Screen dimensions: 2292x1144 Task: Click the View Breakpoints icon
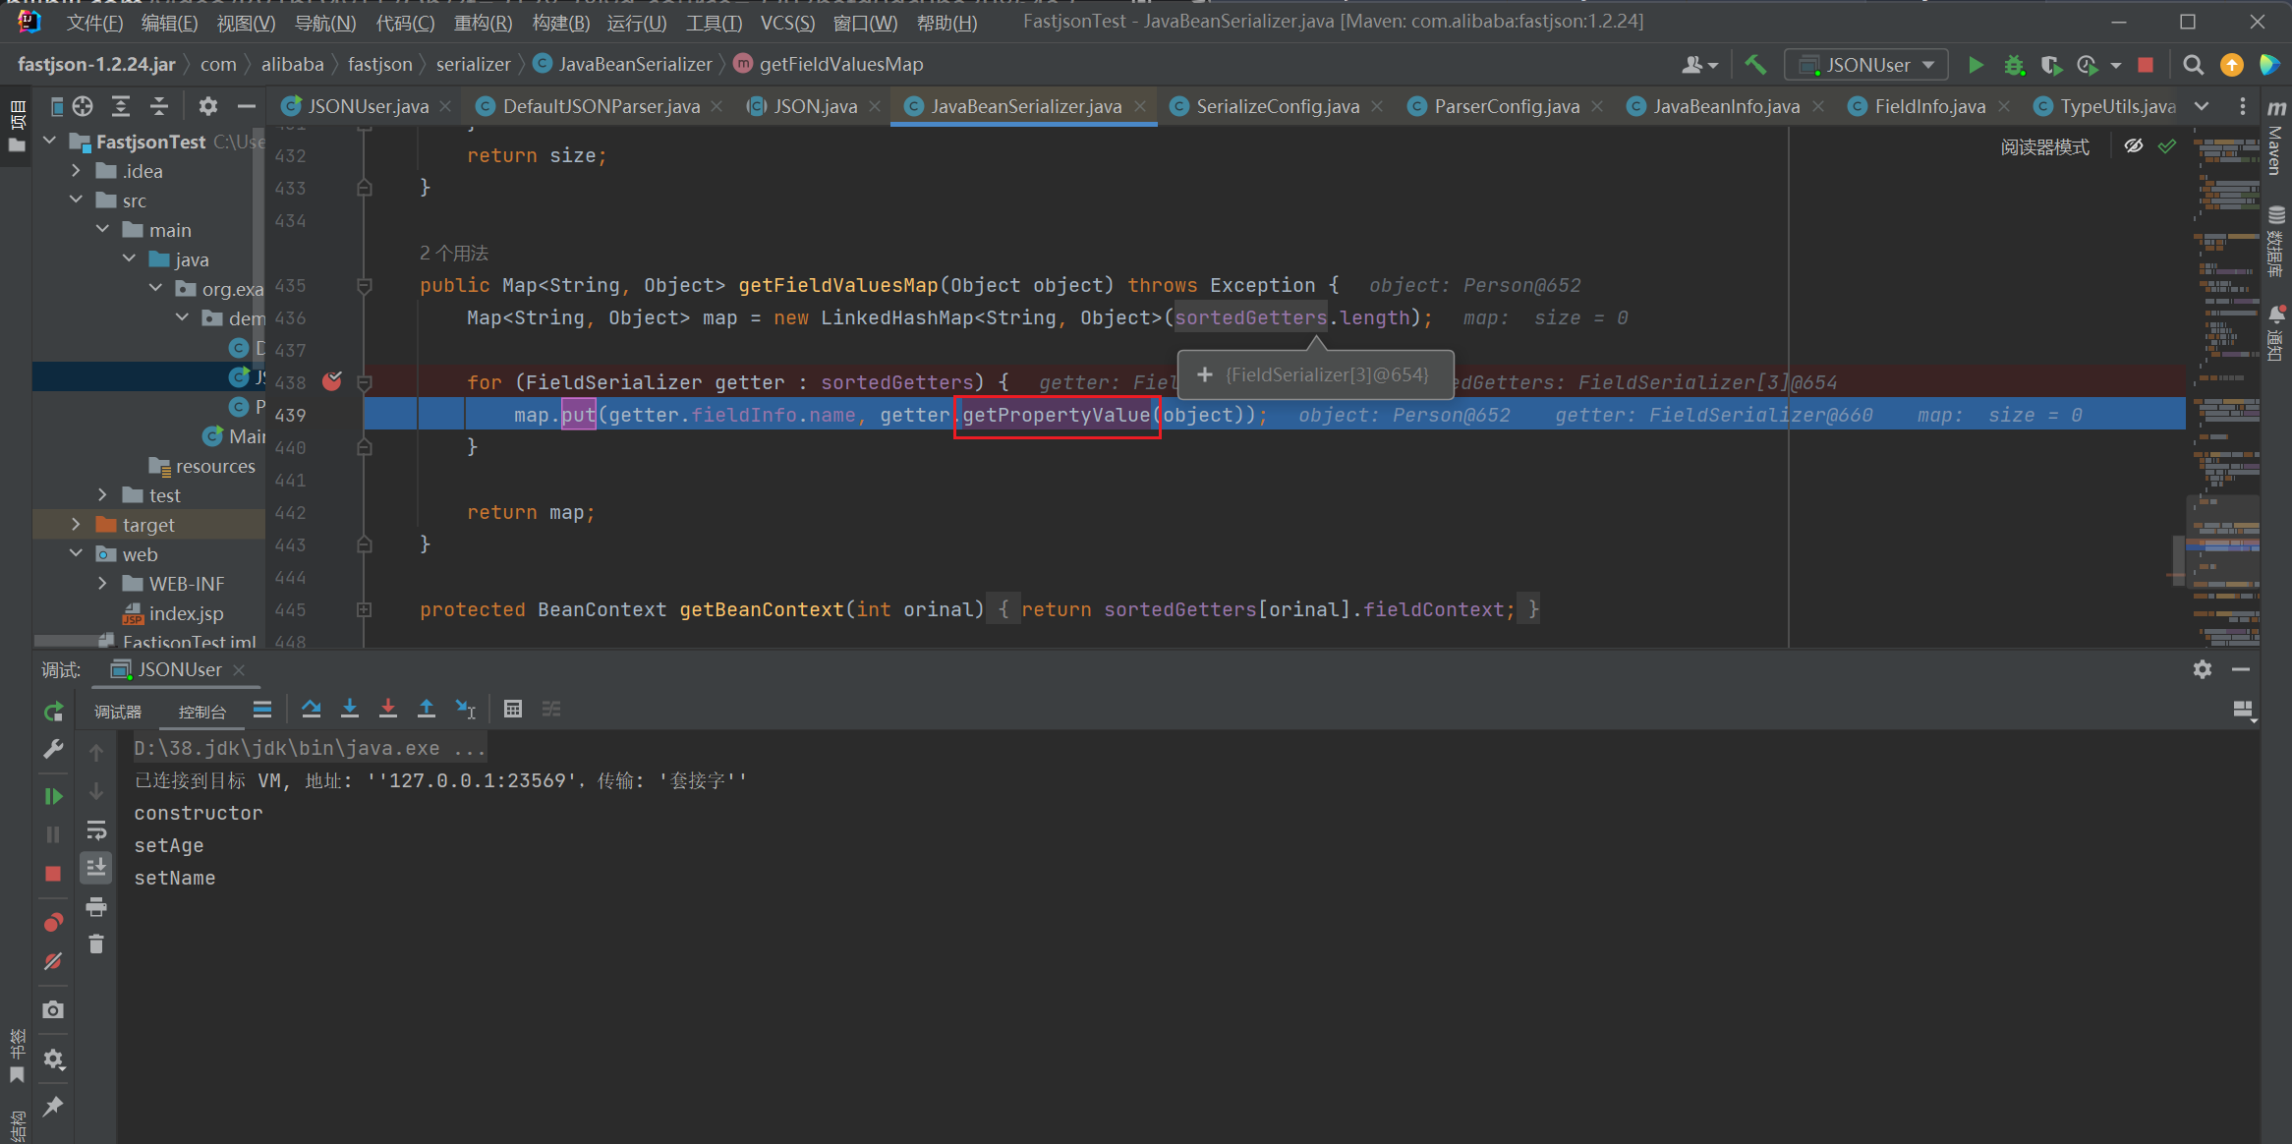pos(53,922)
